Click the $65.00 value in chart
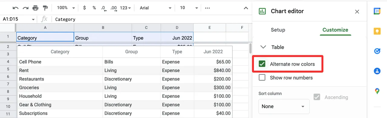 coord(223,62)
